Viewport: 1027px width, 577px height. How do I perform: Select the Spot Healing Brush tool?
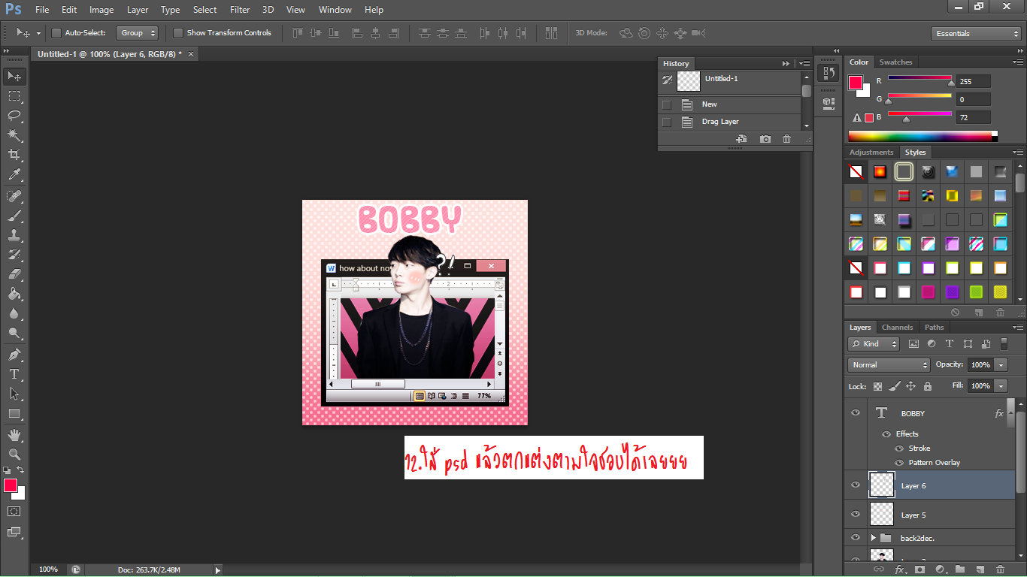[x=14, y=196]
